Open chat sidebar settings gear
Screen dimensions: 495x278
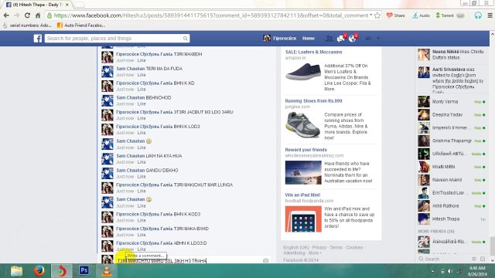tap(474, 259)
